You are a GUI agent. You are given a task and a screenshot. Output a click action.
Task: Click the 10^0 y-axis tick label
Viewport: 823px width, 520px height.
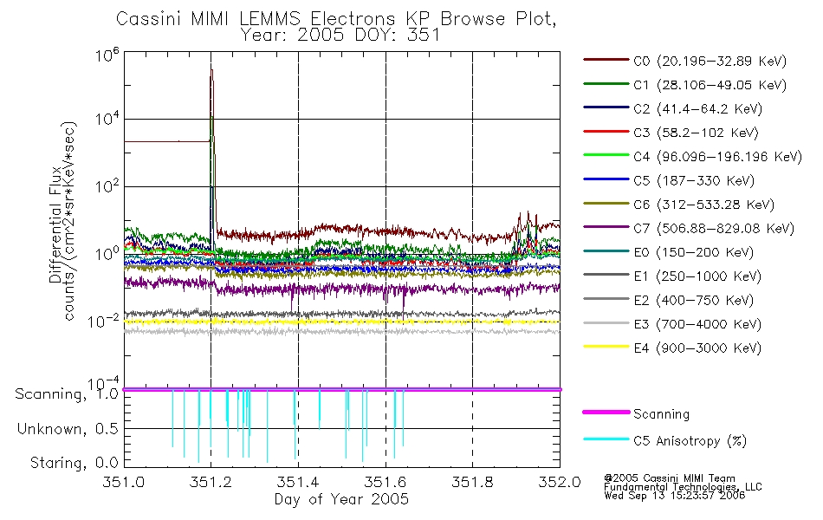click(107, 253)
